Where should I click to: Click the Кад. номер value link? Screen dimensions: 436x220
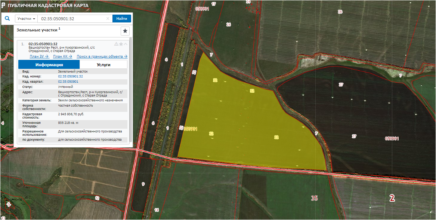70,76
